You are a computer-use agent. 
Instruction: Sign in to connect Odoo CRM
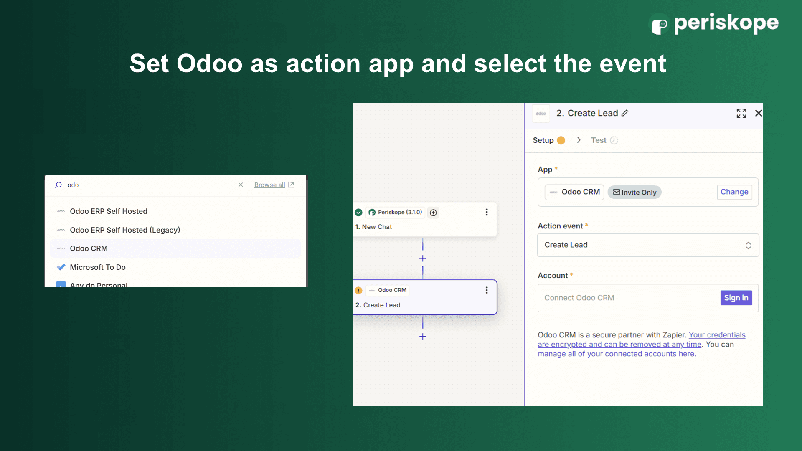[x=736, y=298]
